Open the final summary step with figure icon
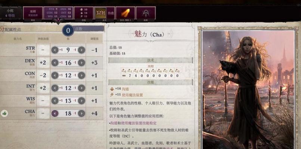Viewport: 301px width, 149px height. pos(146,13)
